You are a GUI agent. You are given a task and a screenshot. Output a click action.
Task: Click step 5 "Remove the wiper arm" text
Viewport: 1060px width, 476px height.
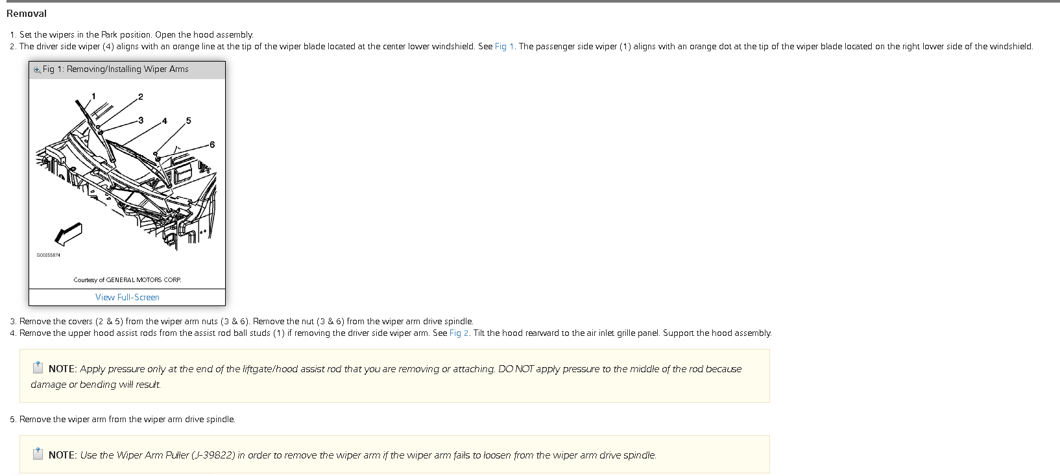tap(127, 420)
